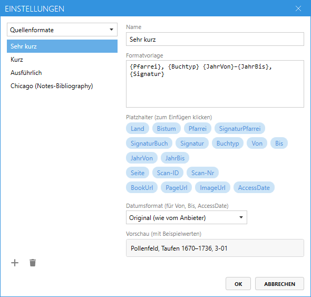Click into the Name input field
Screen dimensions: 311x297
coord(215,40)
